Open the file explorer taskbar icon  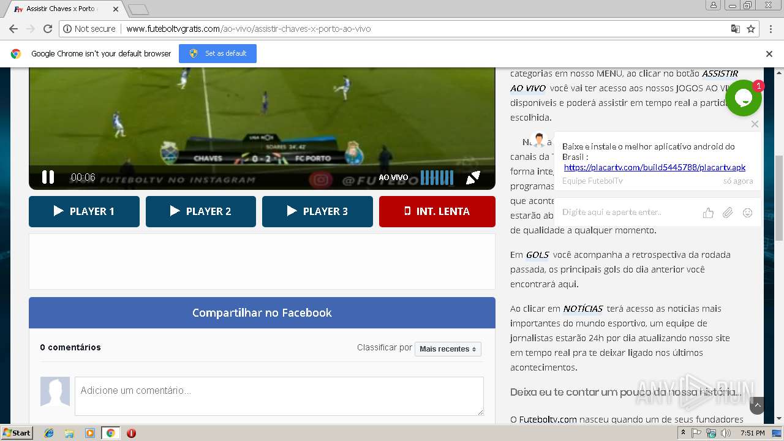tap(69, 433)
